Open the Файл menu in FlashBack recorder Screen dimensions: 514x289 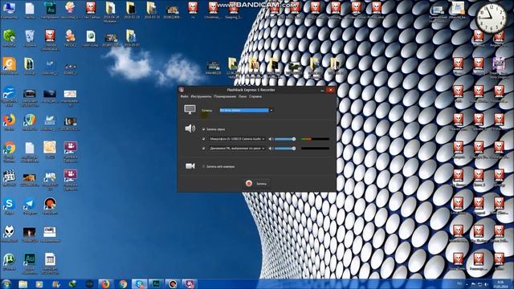pos(184,96)
